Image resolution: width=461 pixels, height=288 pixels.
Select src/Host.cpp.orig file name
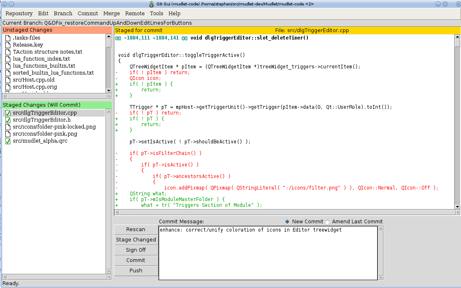(35, 87)
